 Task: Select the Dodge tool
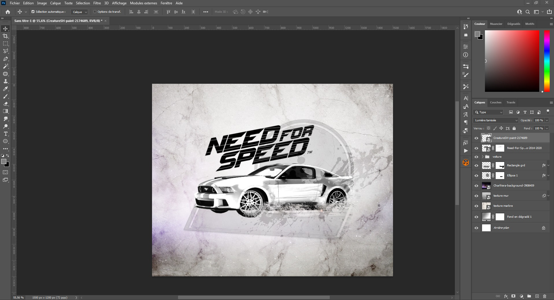(5, 126)
